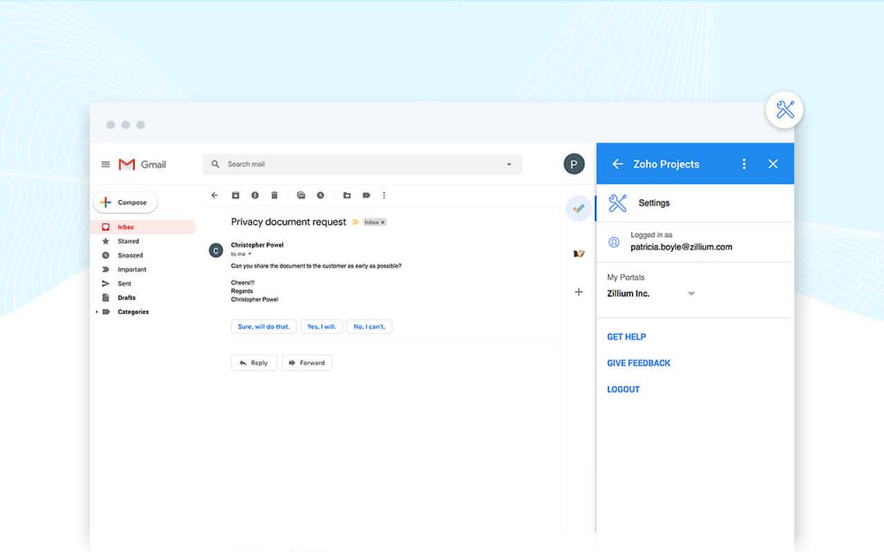
Task: Move the email using the folder icon
Action: (x=347, y=195)
